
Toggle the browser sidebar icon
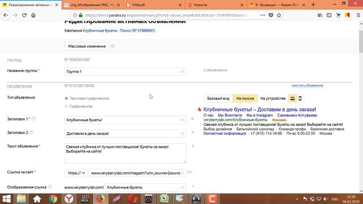329,15
